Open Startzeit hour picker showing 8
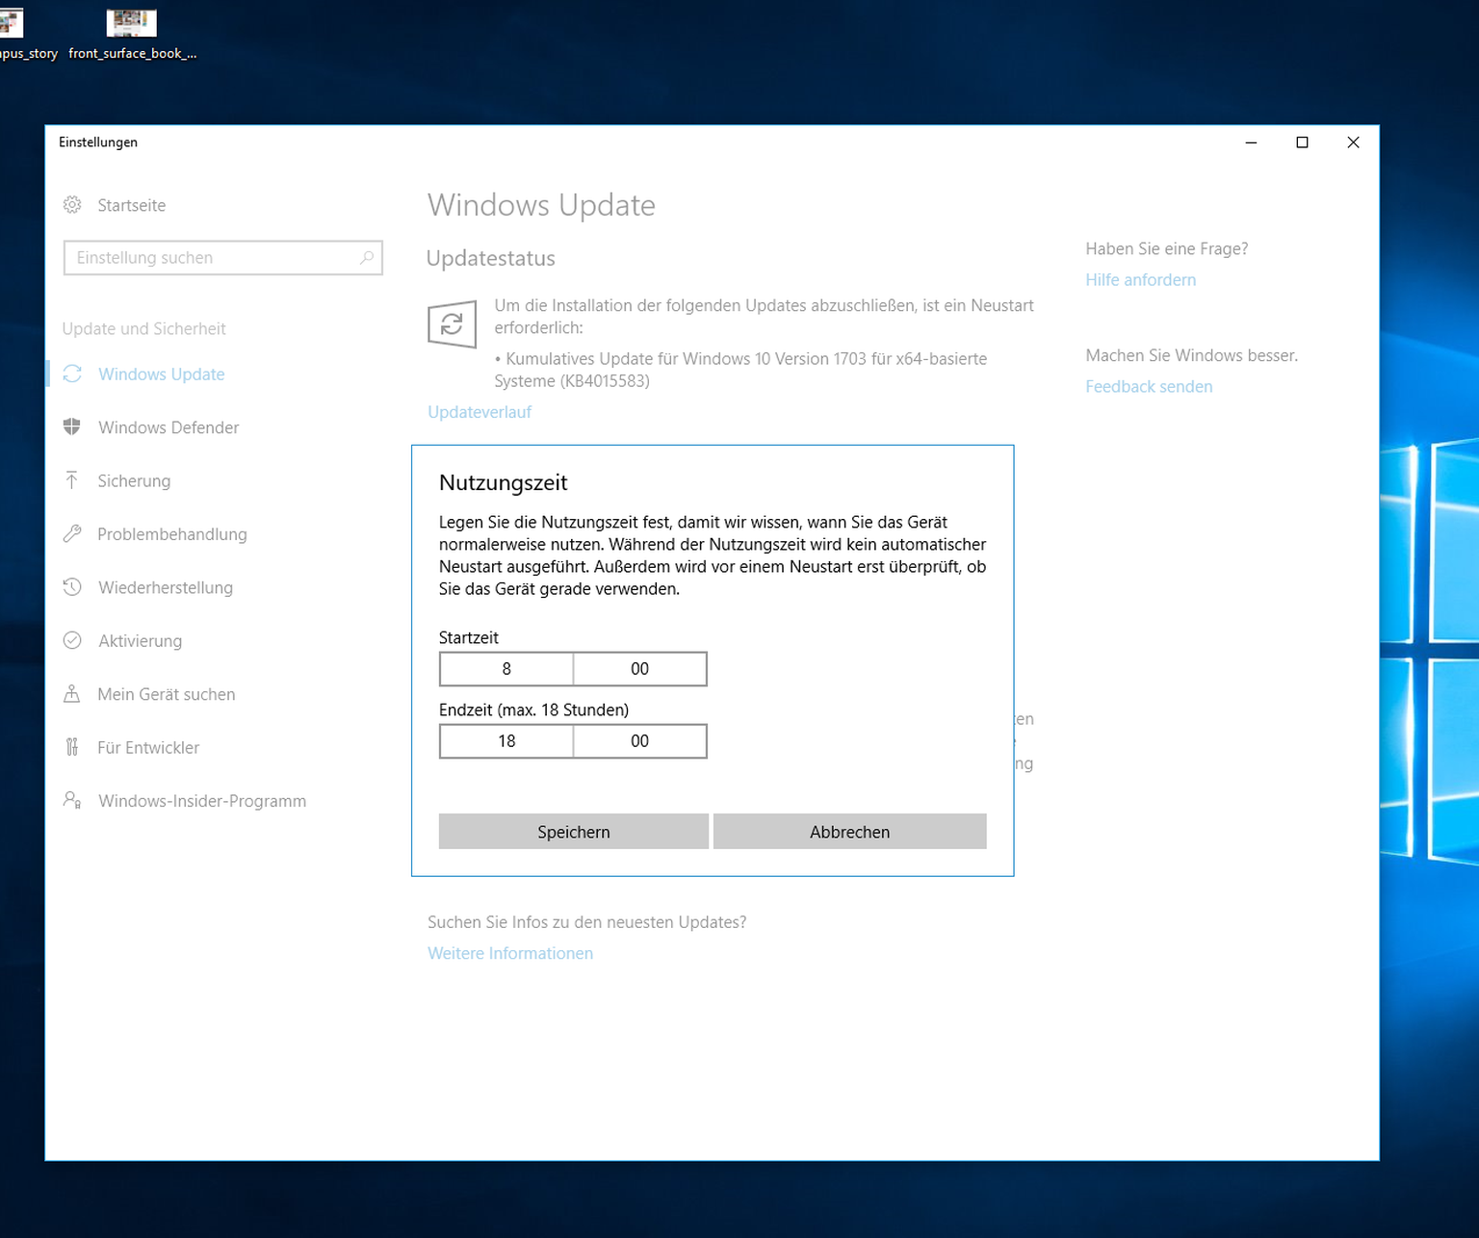1479x1238 pixels. [x=506, y=669]
